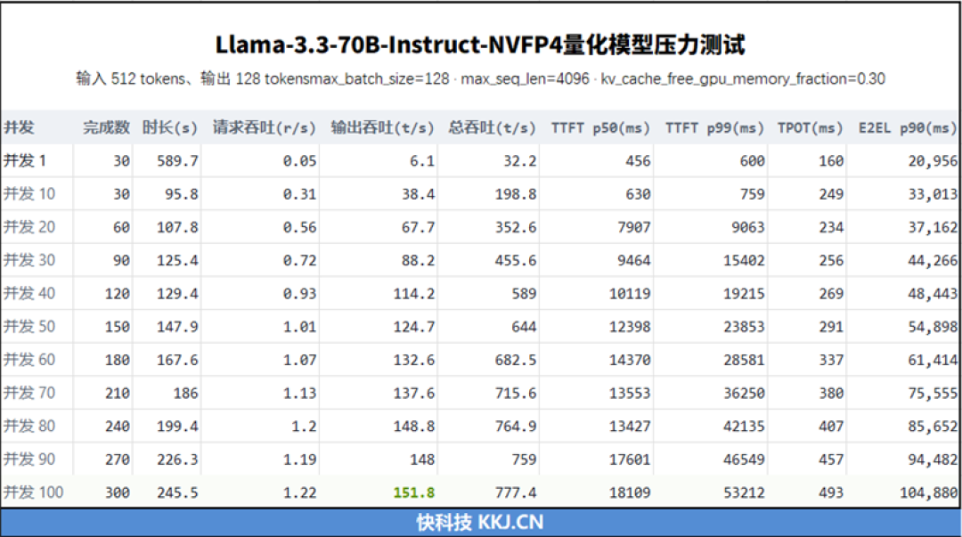Click the 并发 column header
Viewport: 962px width, 537px height.
click(x=19, y=127)
